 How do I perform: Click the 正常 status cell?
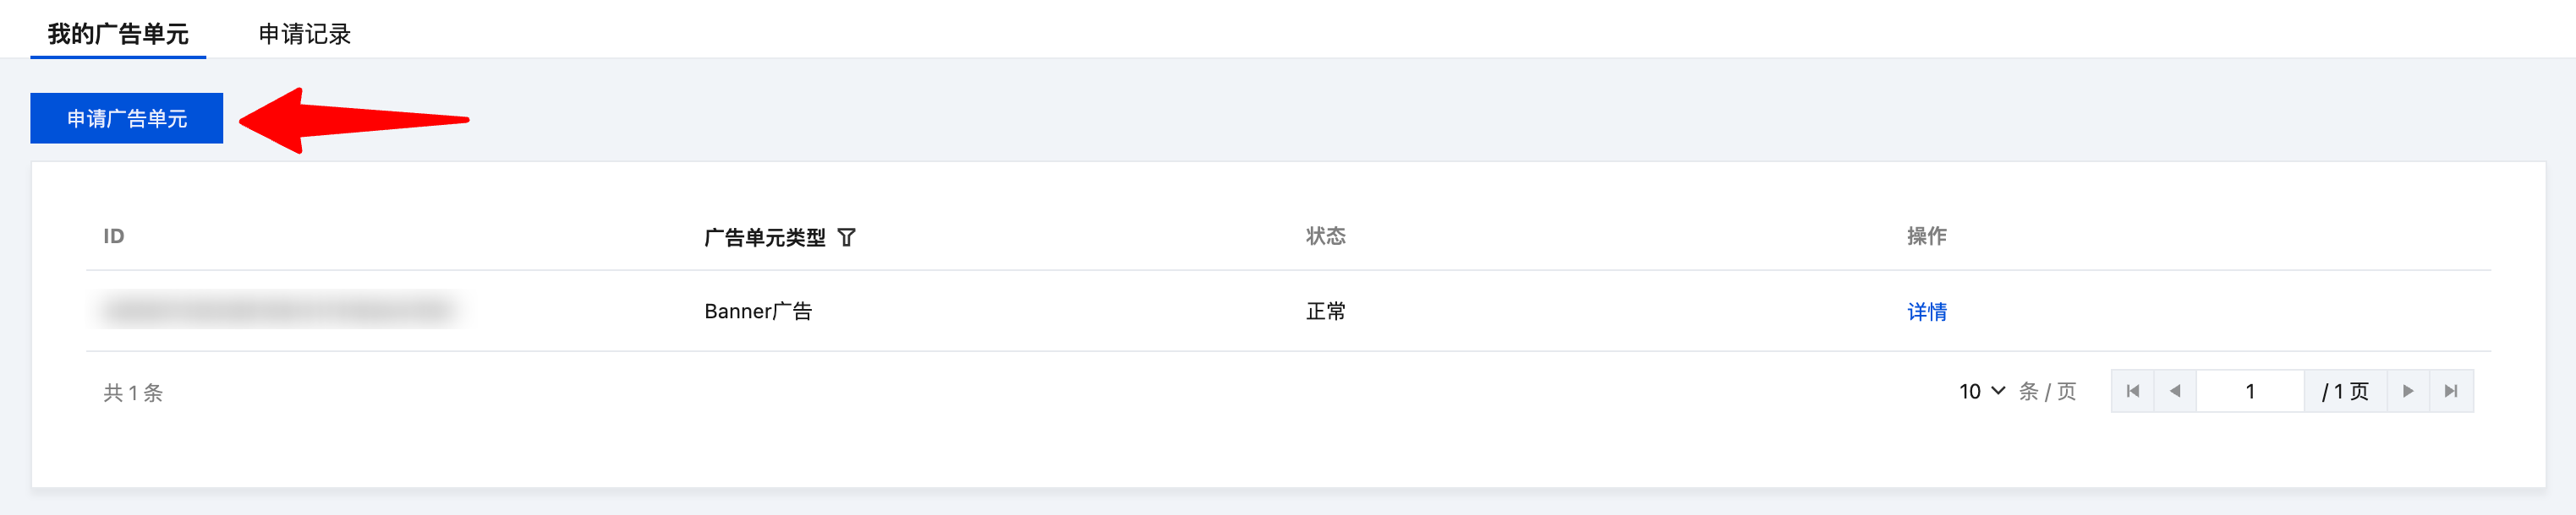[x=1325, y=312]
